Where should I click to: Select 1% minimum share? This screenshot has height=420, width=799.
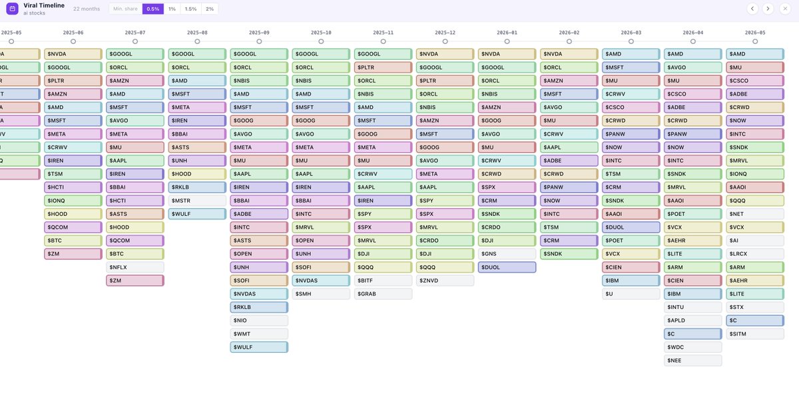pos(172,9)
